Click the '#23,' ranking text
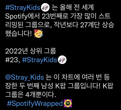121x110 pixels. pos(13,60)
